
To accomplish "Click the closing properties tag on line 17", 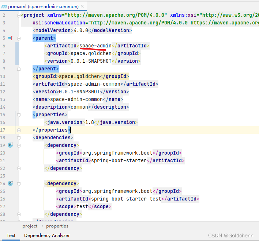I will click(x=52, y=130).
